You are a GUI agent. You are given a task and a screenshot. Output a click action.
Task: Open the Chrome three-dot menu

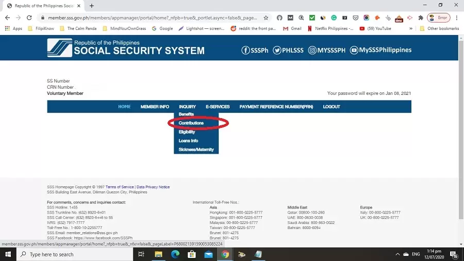click(x=457, y=18)
